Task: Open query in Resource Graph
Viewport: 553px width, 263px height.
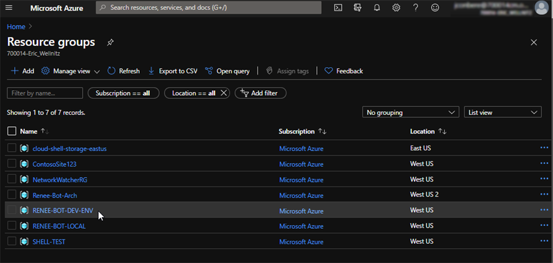Action: point(227,71)
